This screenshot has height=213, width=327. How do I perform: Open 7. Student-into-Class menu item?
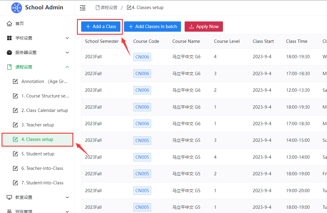click(x=42, y=183)
